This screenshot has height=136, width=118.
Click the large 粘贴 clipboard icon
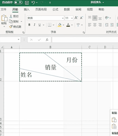[4, 18]
